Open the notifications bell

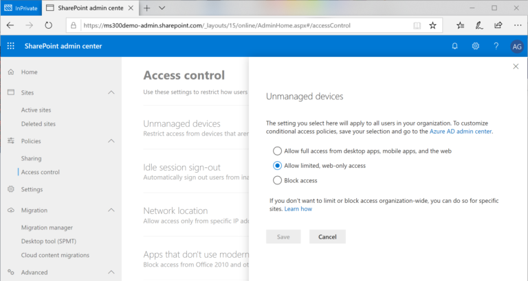[454, 46]
